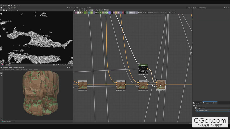230x129 pixels.
Task: Open the Materials menu in 3D view
Action: [7, 70]
